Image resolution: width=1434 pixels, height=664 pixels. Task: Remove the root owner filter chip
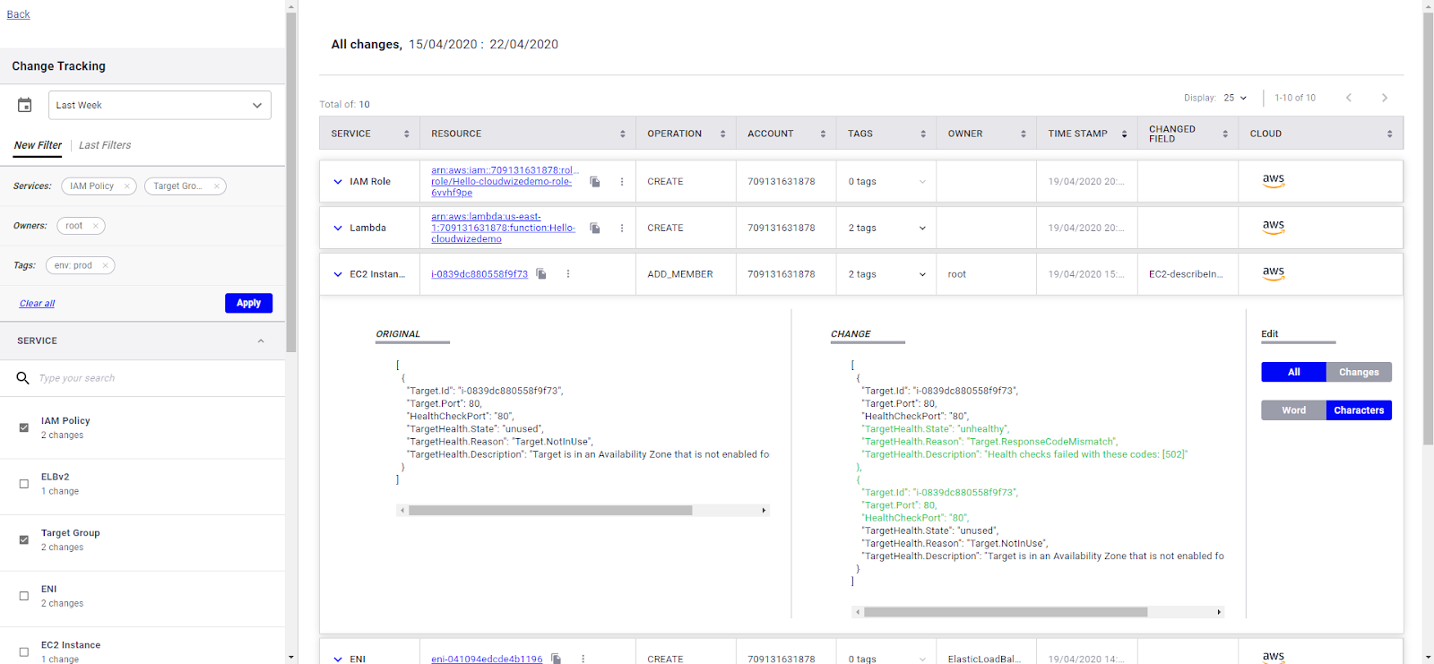(x=96, y=226)
